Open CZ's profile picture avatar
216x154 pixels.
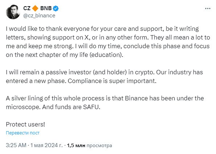(x=13, y=12)
